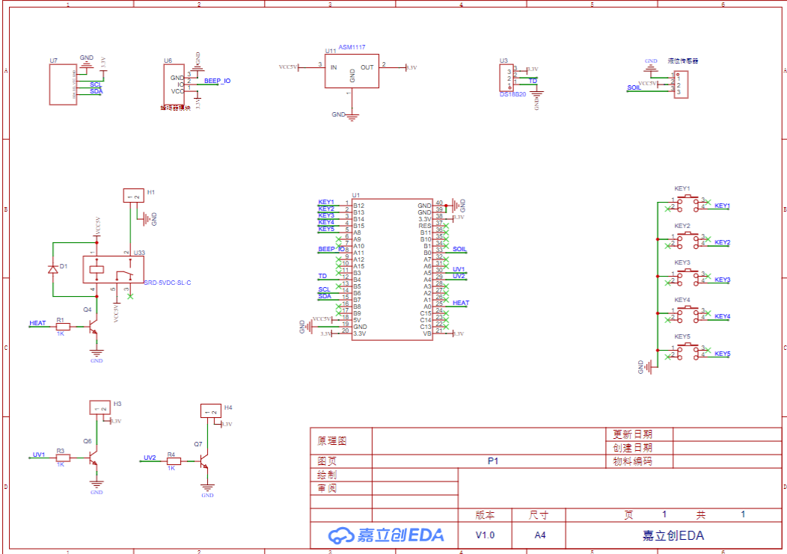The width and height of the screenshot is (787, 554).
Task: Click the A4 size cell
Action: pos(539,535)
